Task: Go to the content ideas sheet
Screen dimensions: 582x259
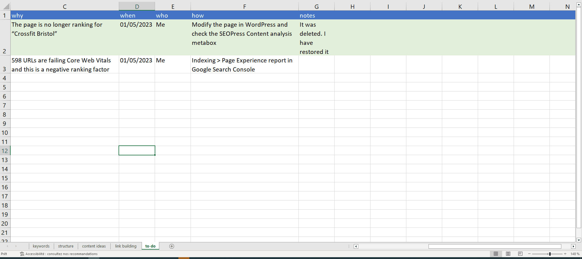Action: 94,246
